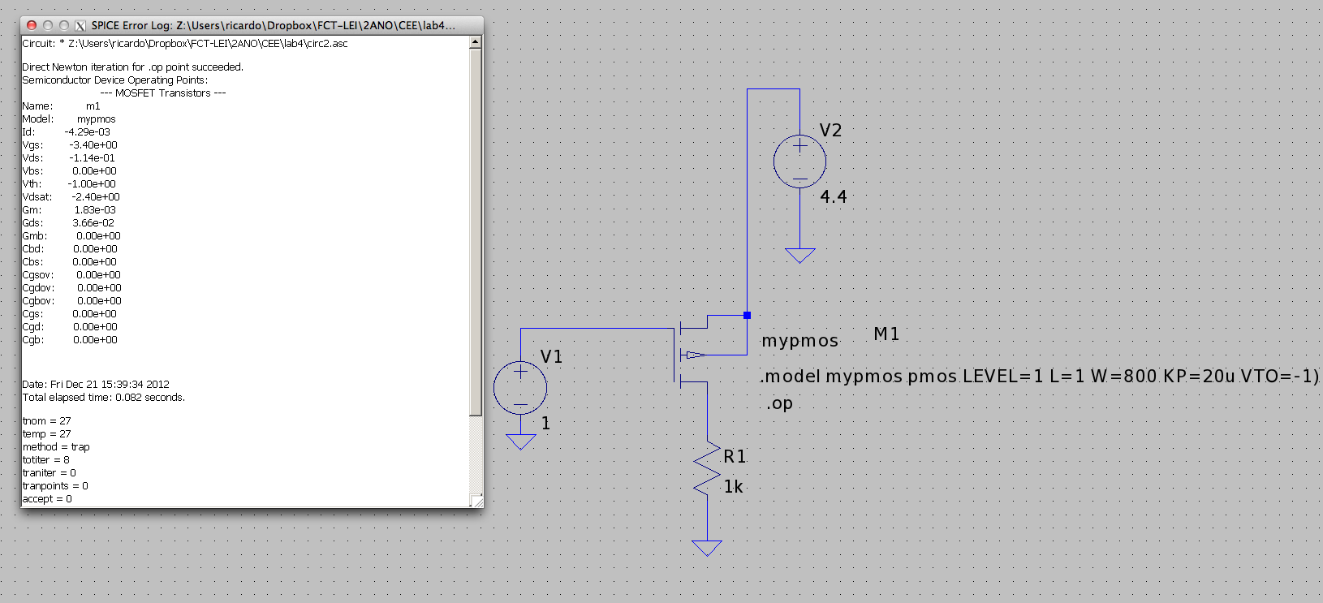The width and height of the screenshot is (1323, 603).
Task: Click the log scrollbar up arrow
Action: click(476, 42)
